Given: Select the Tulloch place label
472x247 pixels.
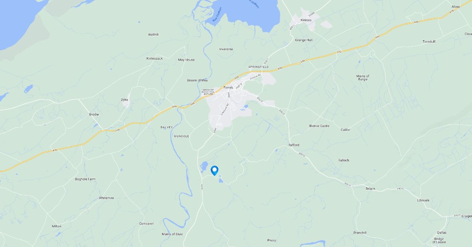Looking at the screenshot, I should click(x=344, y=160).
